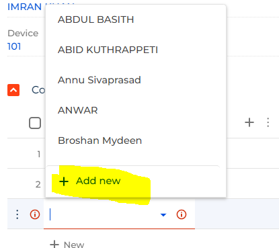Add a column using the plus icon
Viewport: 279px width, 248px height.
249,122
